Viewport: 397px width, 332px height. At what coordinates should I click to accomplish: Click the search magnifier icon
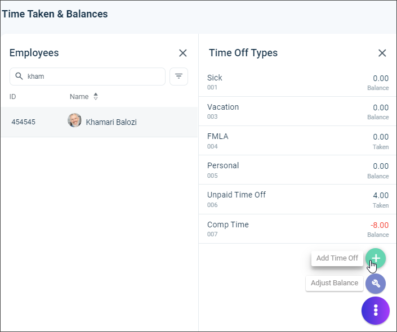pos(19,76)
